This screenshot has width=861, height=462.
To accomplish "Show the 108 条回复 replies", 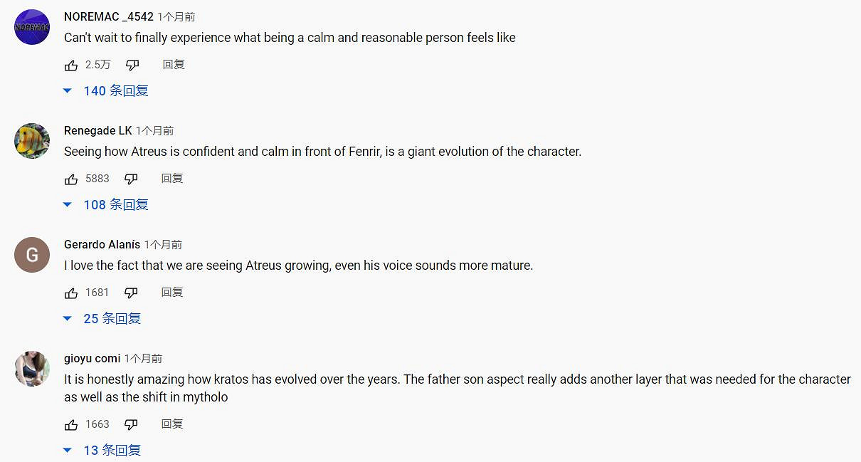I will coord(107,205).
